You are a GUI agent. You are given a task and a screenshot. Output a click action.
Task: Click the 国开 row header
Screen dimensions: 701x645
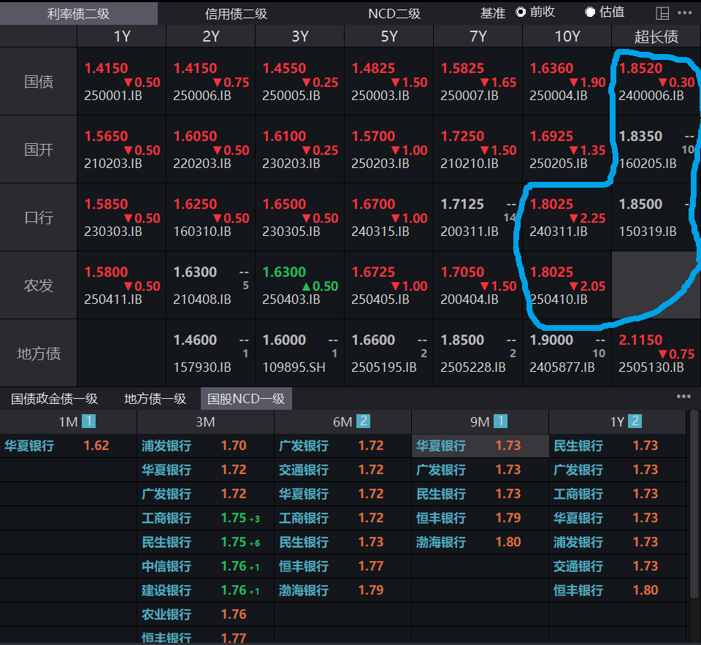(x=39, y=150)
